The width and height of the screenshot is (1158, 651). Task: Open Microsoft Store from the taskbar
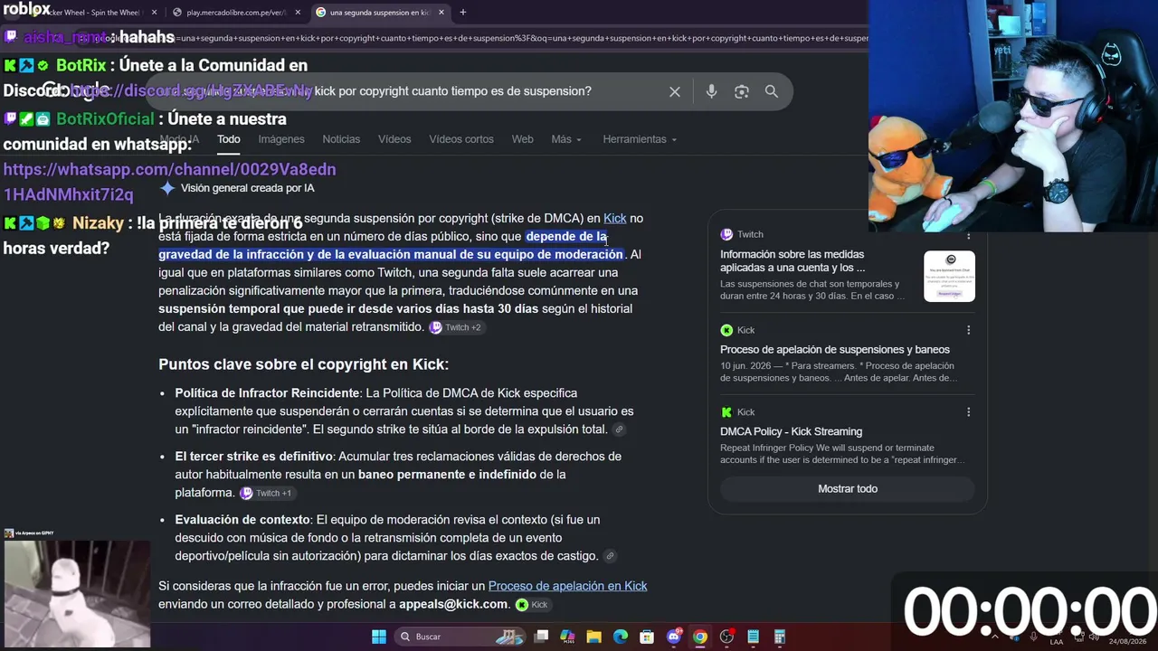click(647, 637)
